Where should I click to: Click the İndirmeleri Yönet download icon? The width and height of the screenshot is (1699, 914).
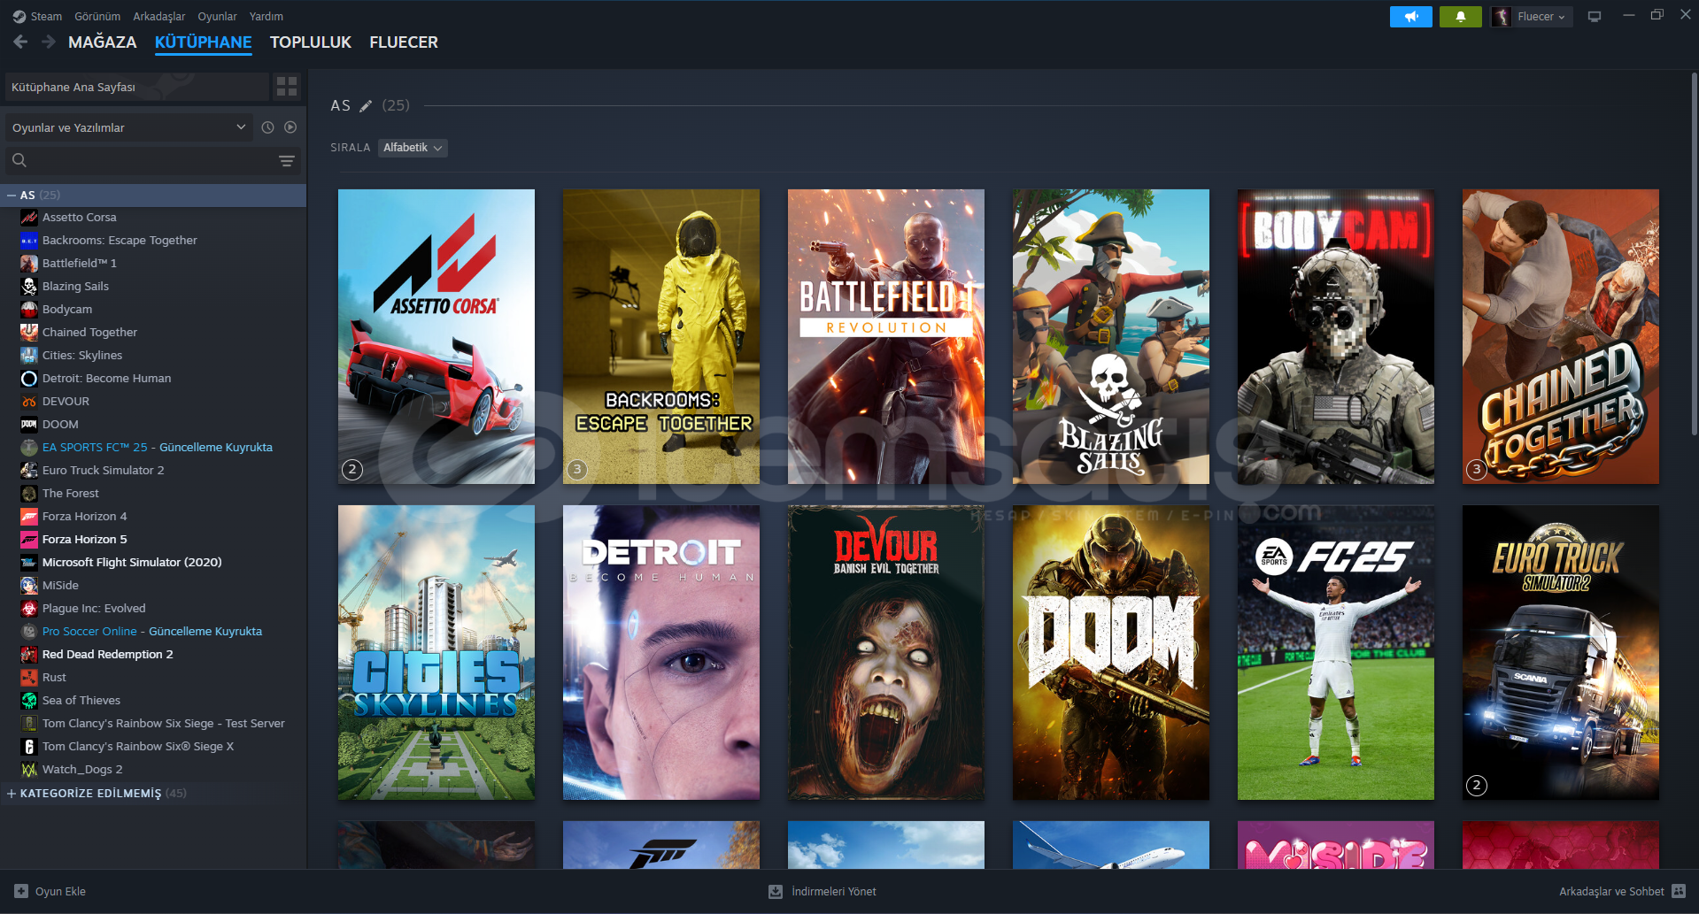click(776, 891)
